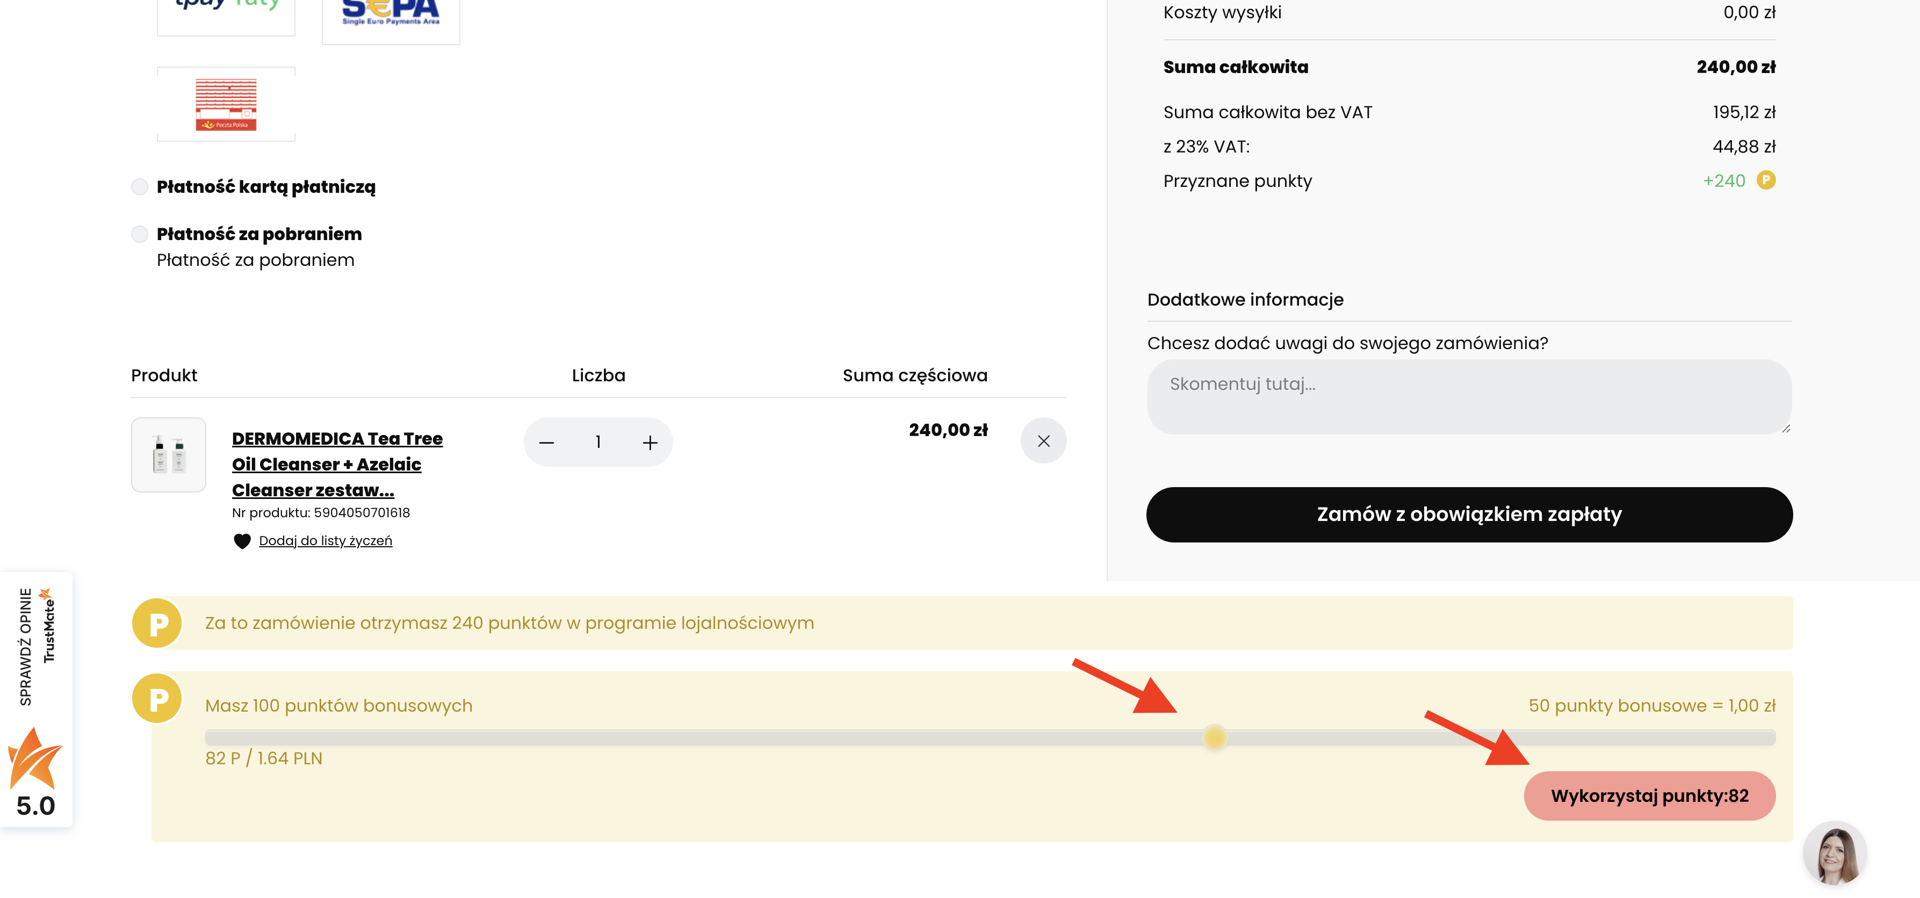This screenshot has width=1920, height=898.
Task: Remove product with the X icon
Action: [1043, 441]
